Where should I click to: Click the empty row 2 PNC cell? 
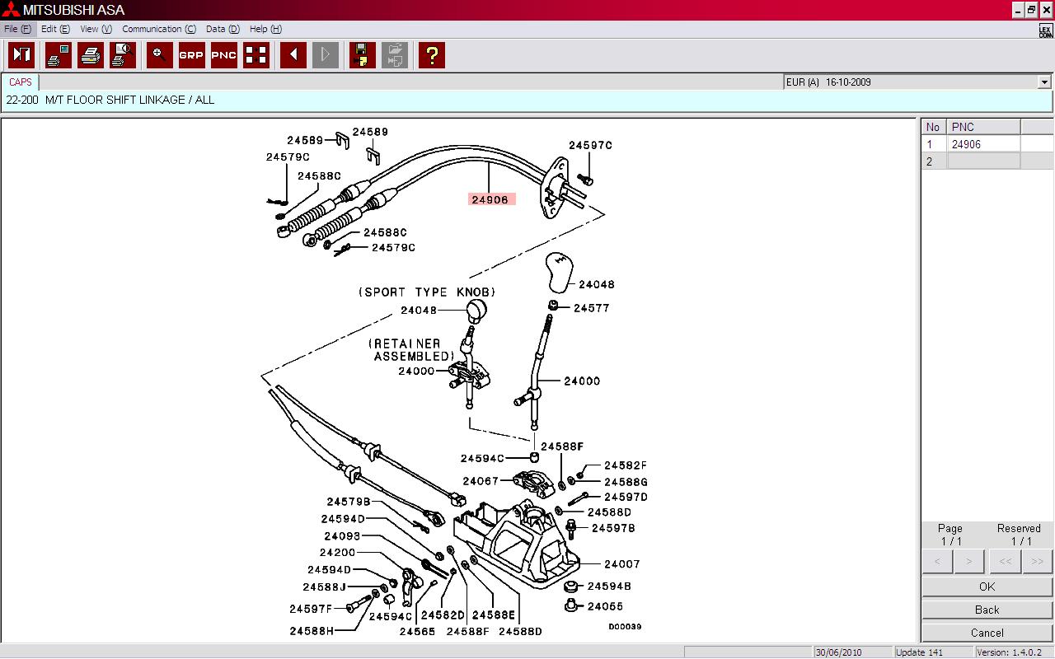tap(984, 161)
